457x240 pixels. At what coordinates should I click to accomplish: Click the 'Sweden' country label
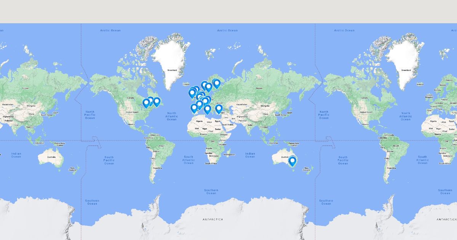point(443,85)
